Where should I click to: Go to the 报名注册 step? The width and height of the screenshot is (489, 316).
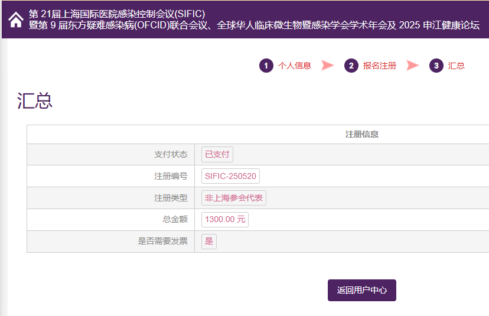pos(379,66)
